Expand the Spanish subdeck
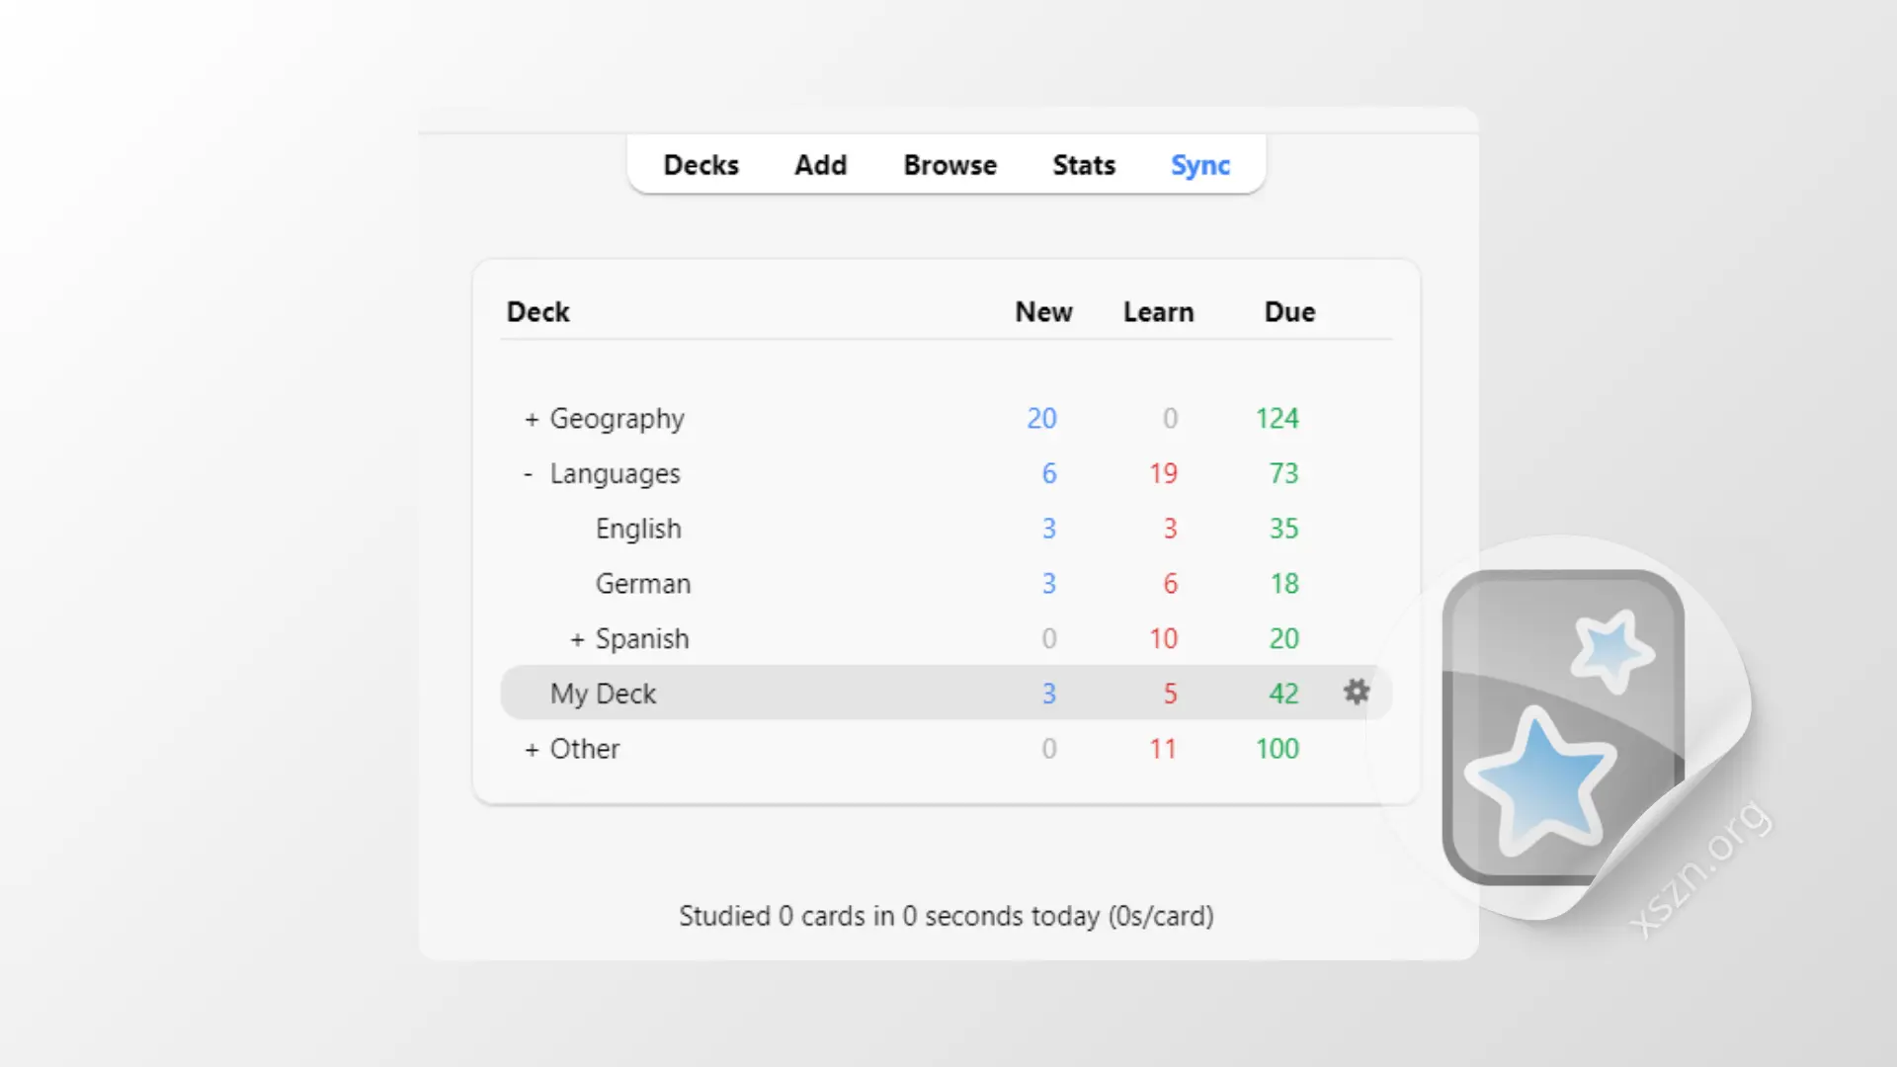This screenshot has width=1897, height=1067. [x=577, y=638]
